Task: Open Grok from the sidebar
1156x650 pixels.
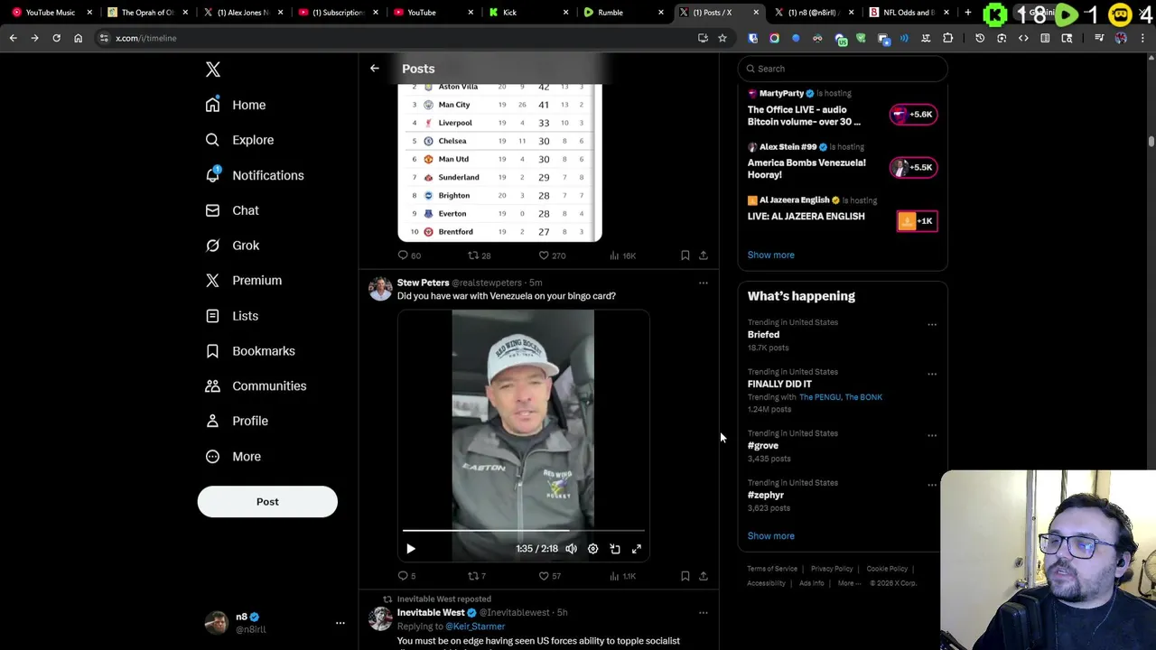Action: [x=232, y=246]
